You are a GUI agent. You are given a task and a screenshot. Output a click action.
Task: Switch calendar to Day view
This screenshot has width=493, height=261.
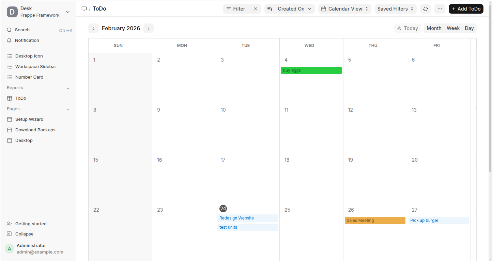(469, 28)
